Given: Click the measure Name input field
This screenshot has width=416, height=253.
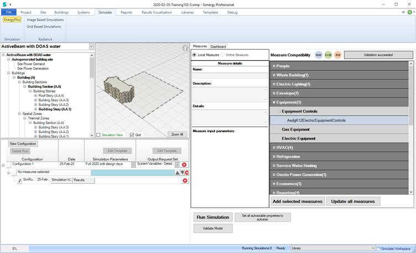Looking at the screenshot, I should tap(230, 76).
